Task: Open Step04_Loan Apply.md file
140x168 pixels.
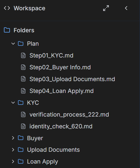Action: coord(62,91)
